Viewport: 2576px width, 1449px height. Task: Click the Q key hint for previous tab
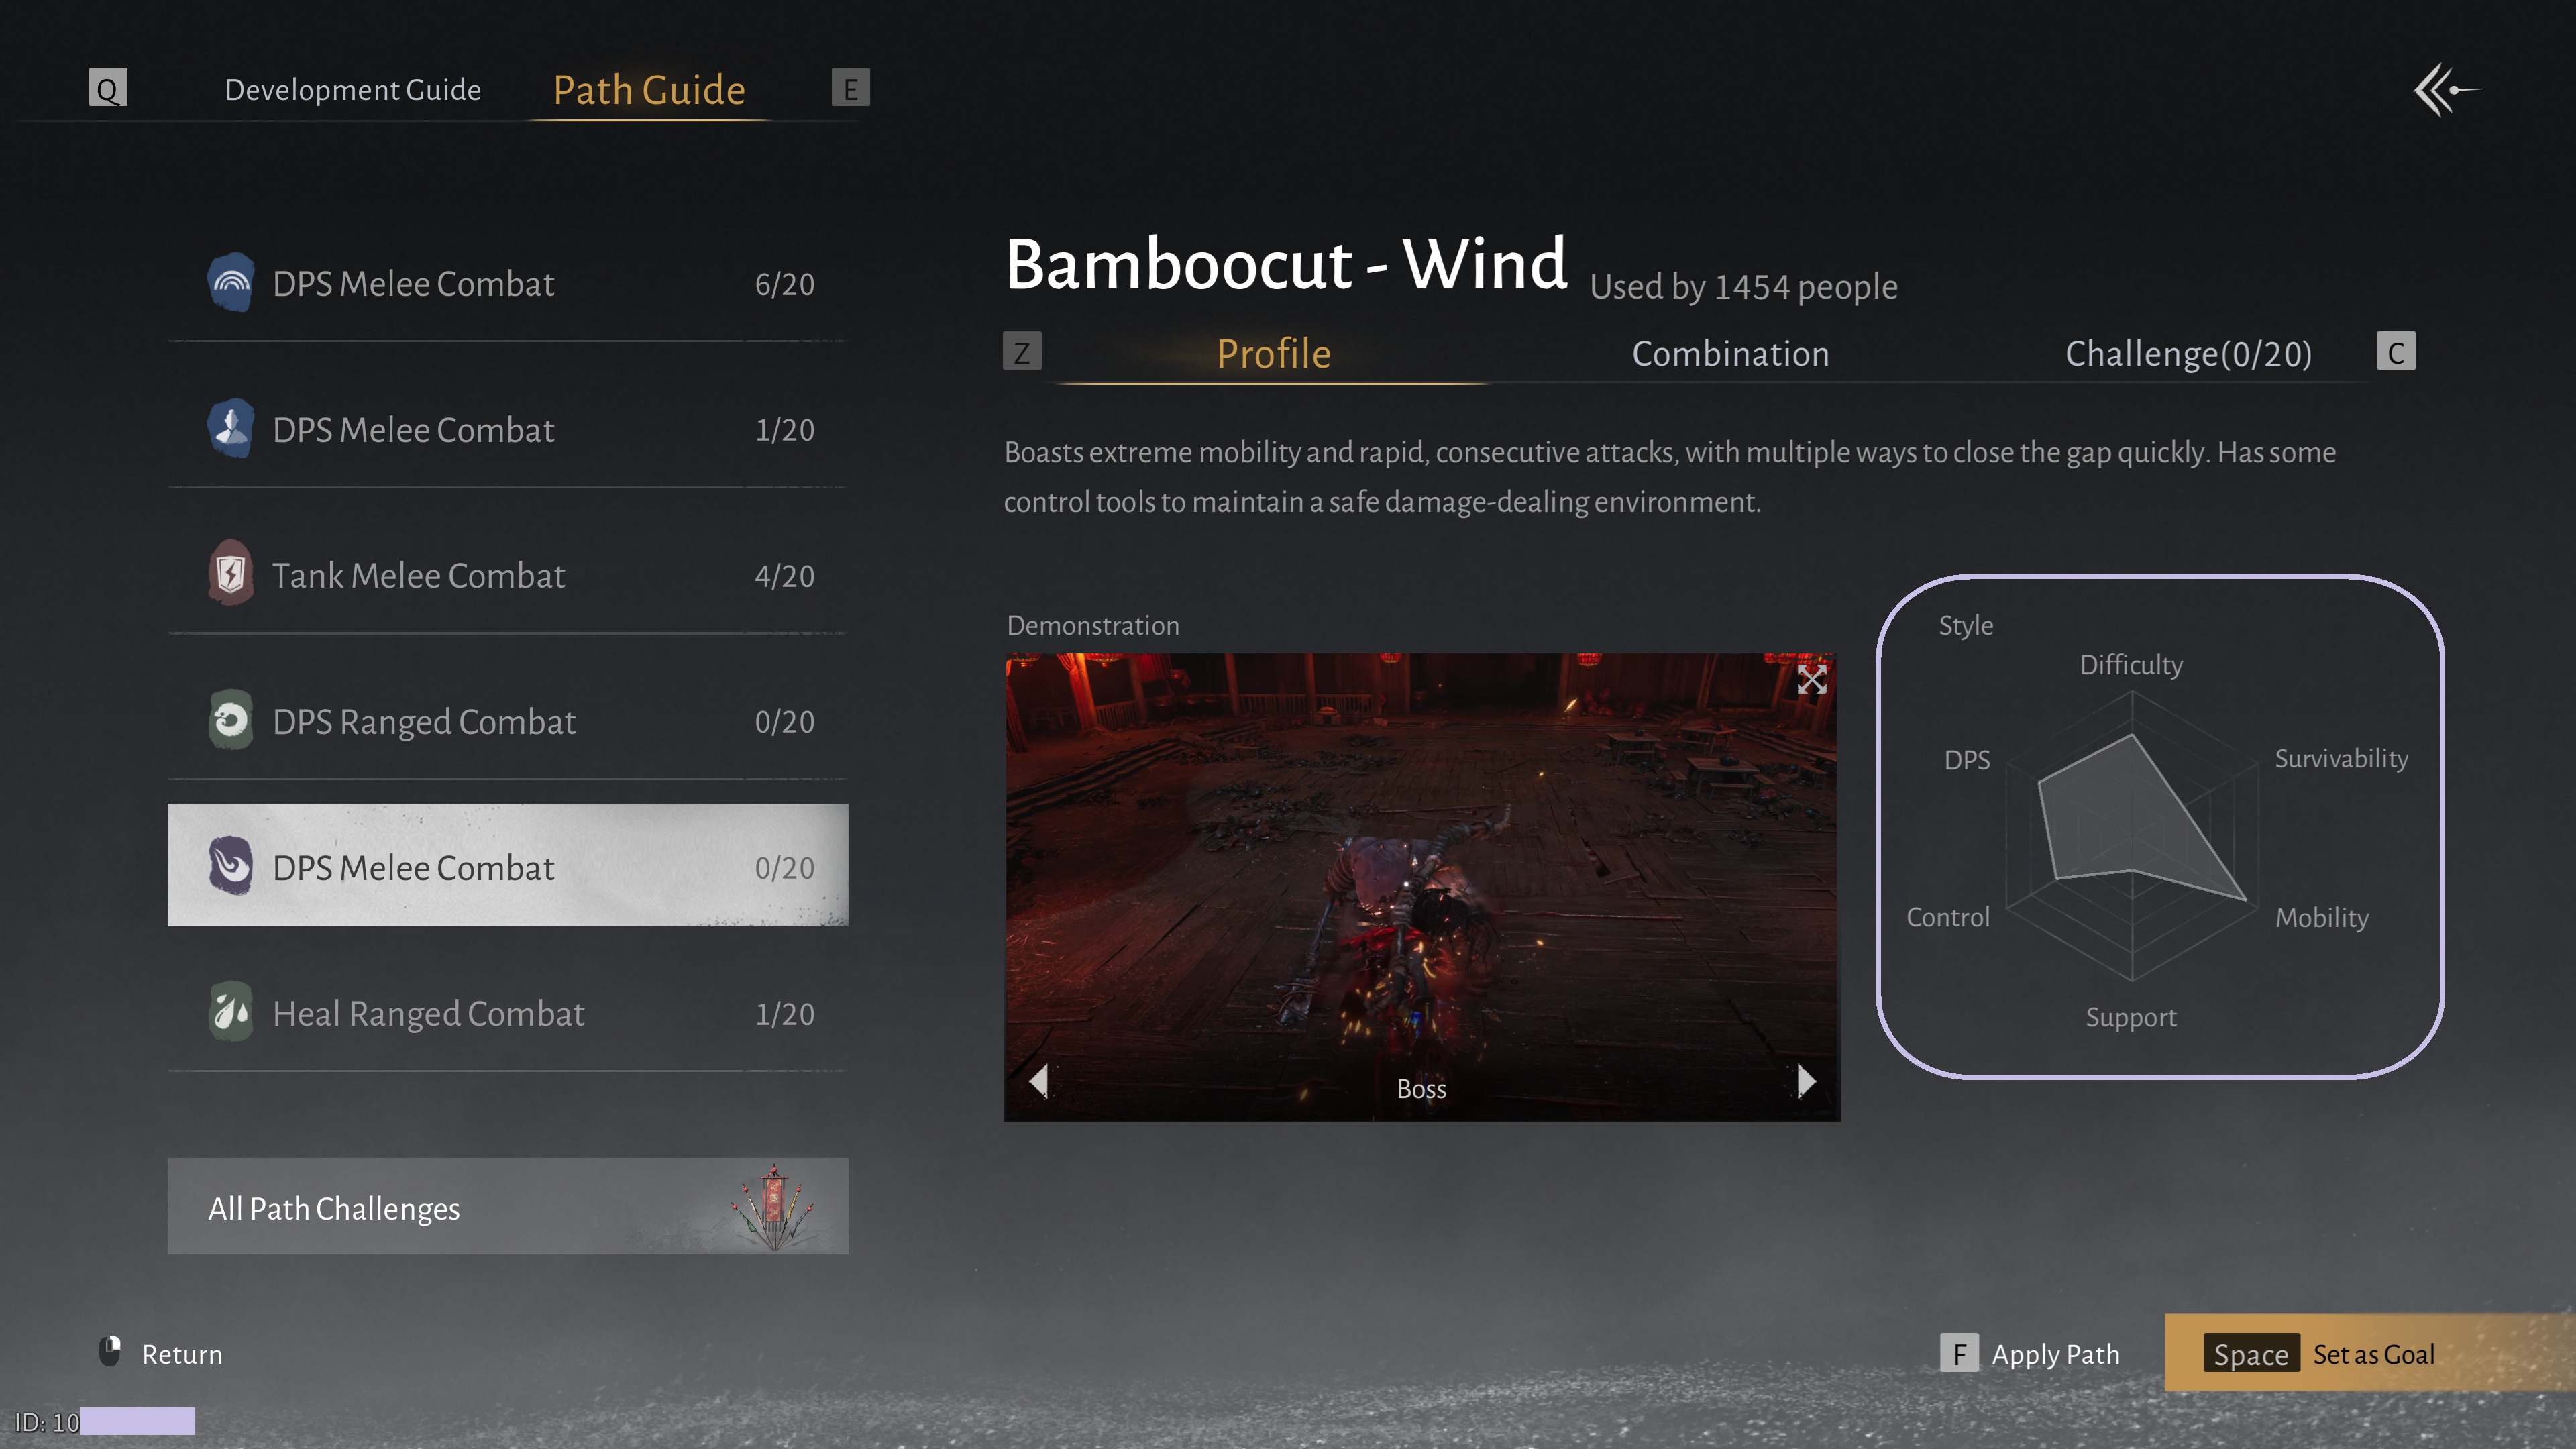click(x=108, y=88)
